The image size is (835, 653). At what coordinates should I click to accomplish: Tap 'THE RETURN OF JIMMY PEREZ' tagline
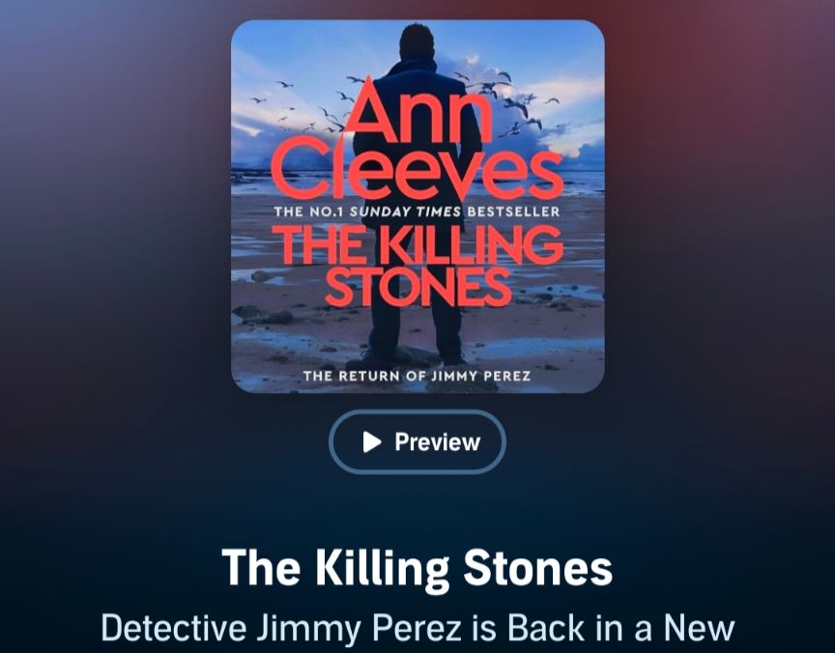(417, 377)
